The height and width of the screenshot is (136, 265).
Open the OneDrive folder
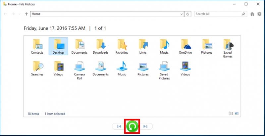pos(185,46)
